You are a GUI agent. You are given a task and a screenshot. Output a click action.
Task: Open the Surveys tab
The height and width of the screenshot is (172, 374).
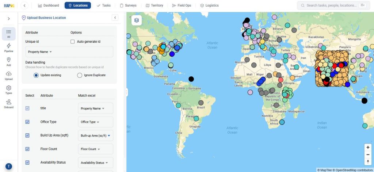[x=128, y=5]
